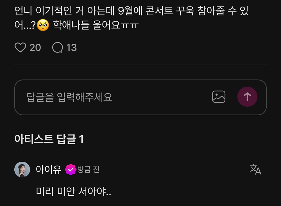Like the post with the heart icon
This screenshot has width=281, height=206.
20,47
